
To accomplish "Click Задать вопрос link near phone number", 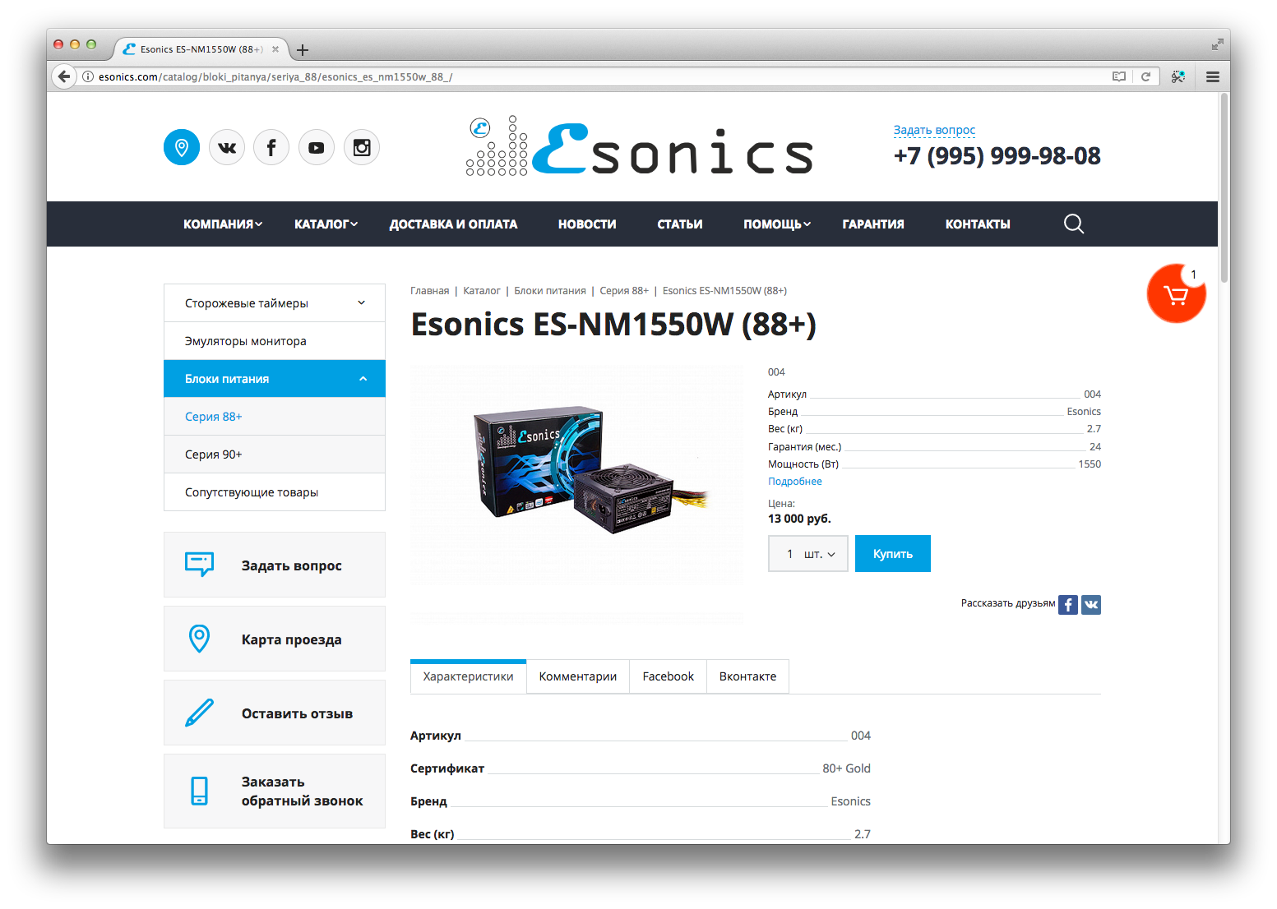I will click(934, 130).
